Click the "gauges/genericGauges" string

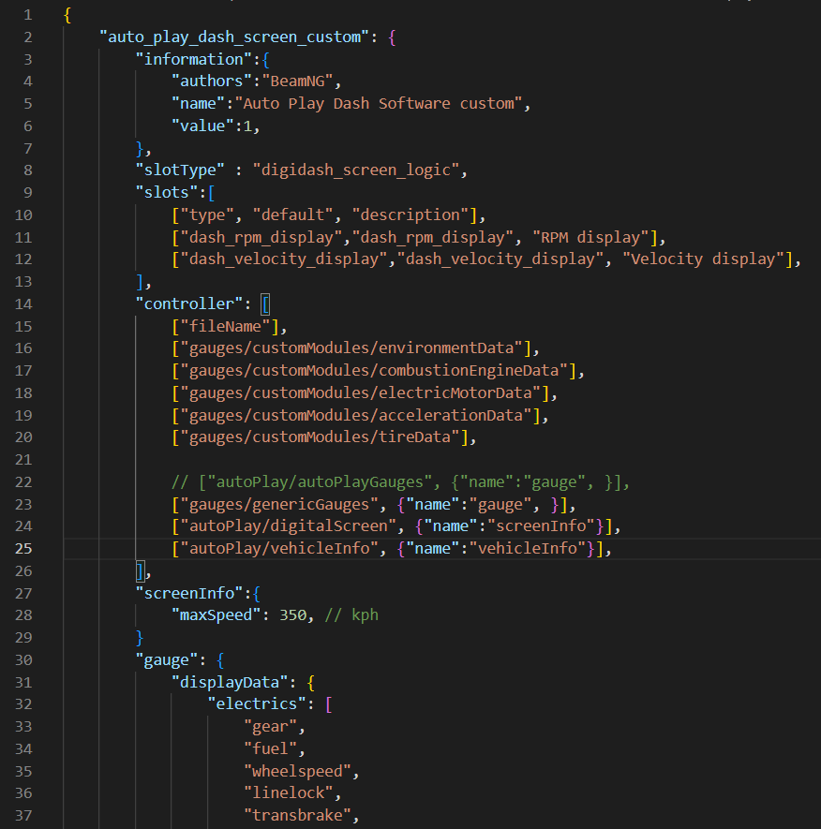tap(279, 504)
